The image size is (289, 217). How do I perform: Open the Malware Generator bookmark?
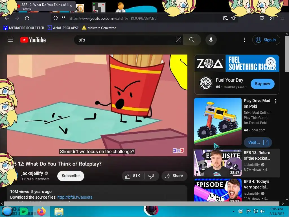click(x=99, y=28)
